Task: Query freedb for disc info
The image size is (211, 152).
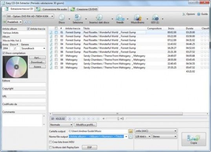Action: pyautogui.click(x=120, y=19)
